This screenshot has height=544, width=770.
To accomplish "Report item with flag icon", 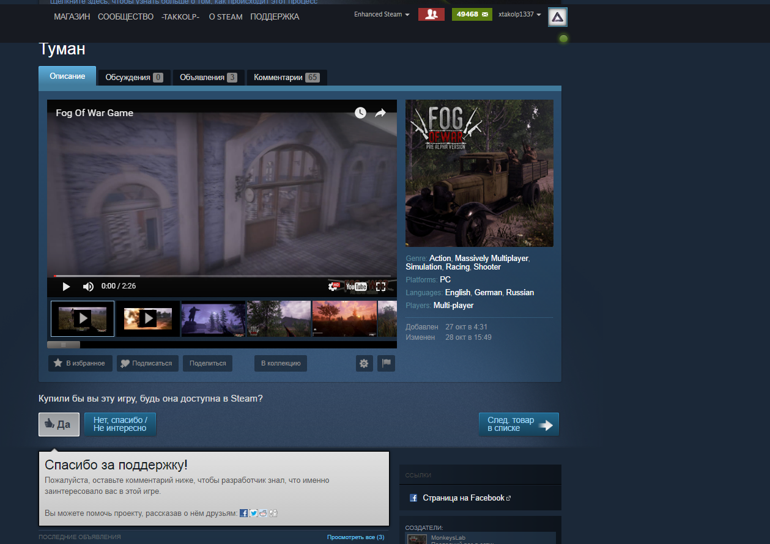I will (386, 363).
